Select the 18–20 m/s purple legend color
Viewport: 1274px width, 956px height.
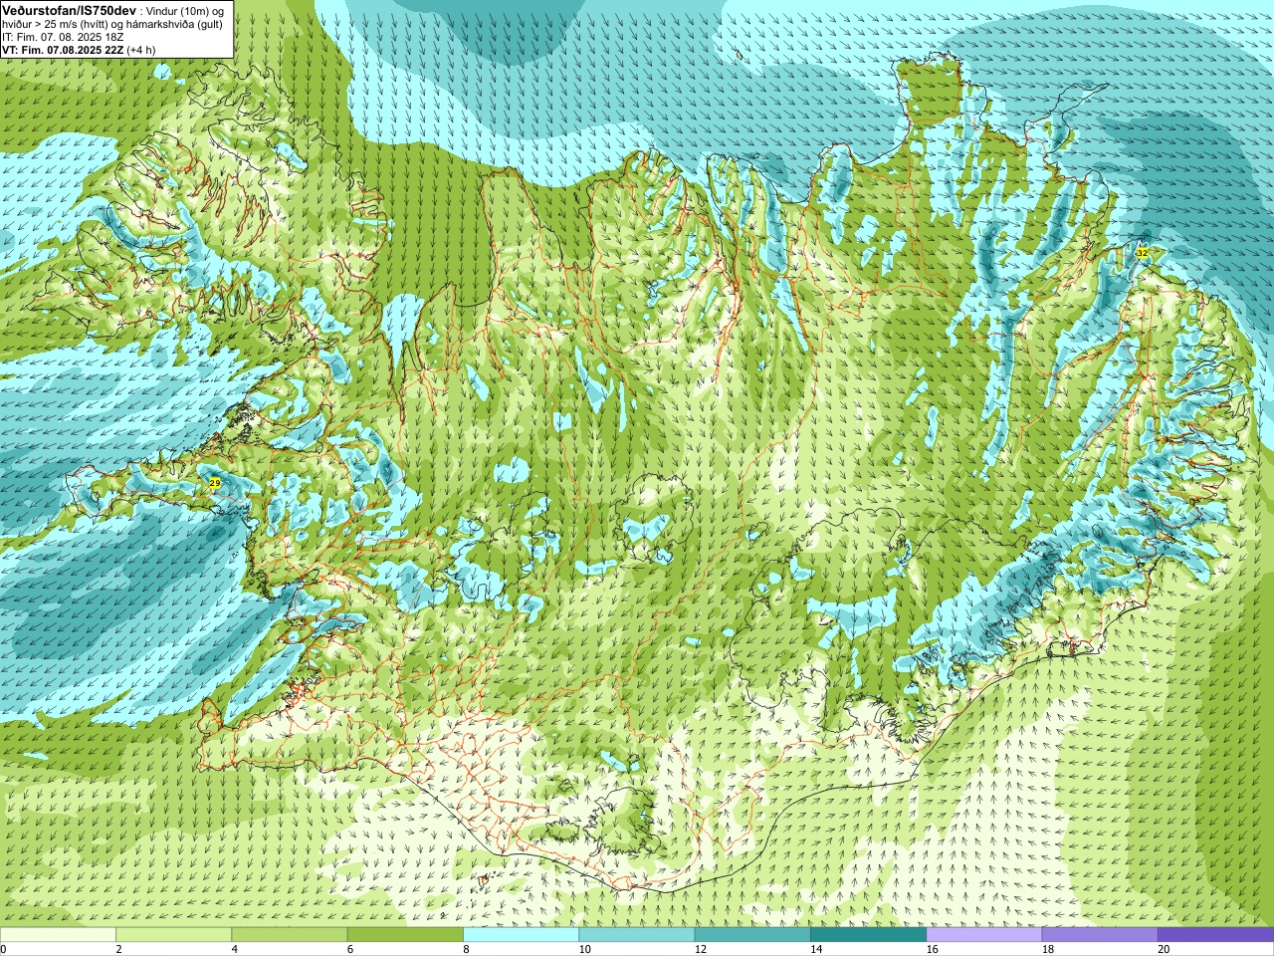click(x=1100, y=935)
